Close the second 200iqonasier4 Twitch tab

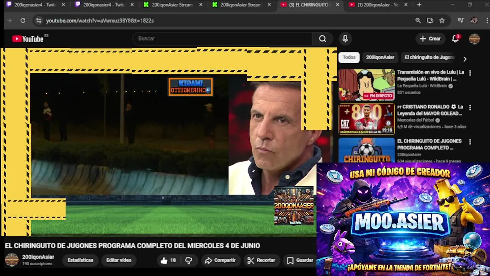click(132, 5)
